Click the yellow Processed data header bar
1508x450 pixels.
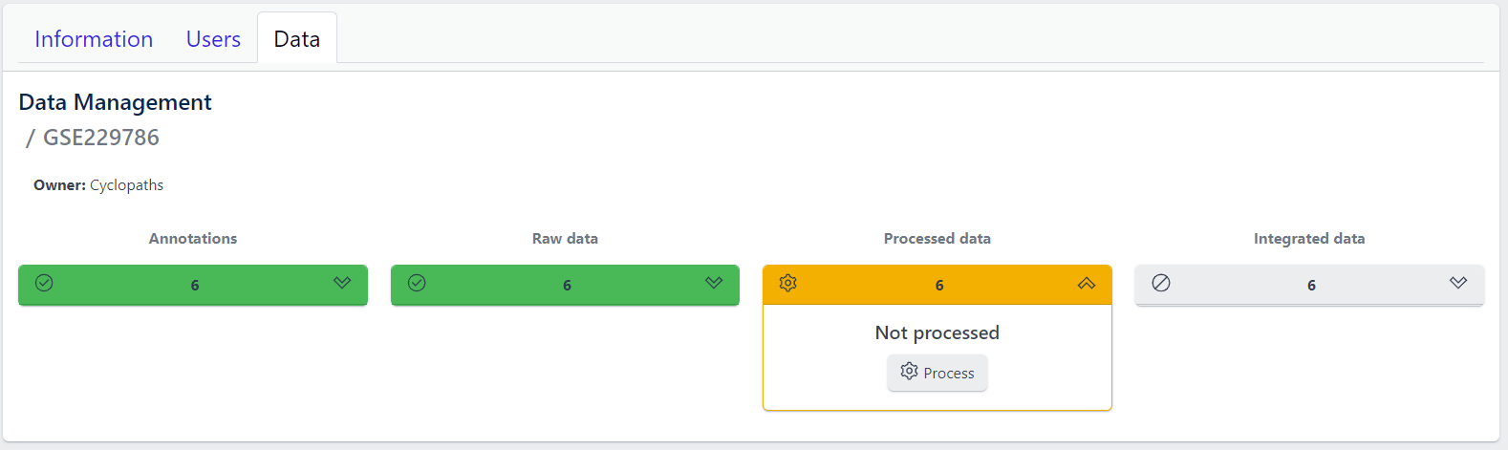[x=938, y=285]
